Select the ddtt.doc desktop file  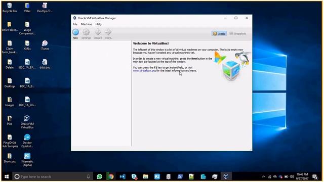pos(45,64)
